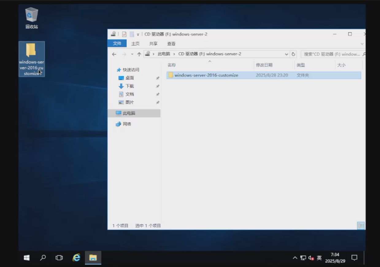Show hidden system tray icons
This screenshot has height=267, width=380.
[x=295, y=258]
